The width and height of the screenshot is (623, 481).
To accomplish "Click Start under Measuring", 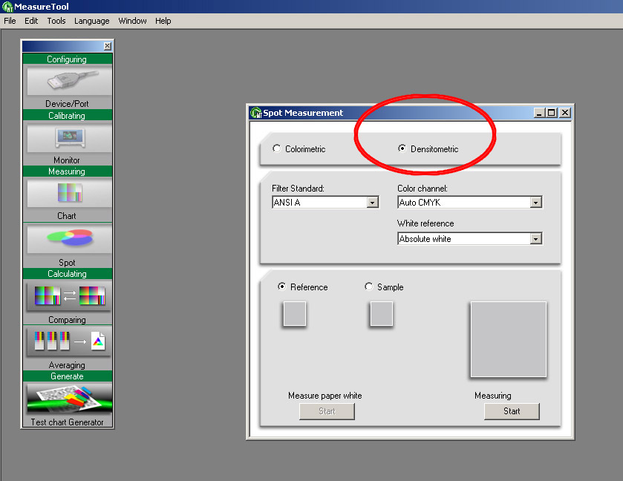I will tap(512, 411).
